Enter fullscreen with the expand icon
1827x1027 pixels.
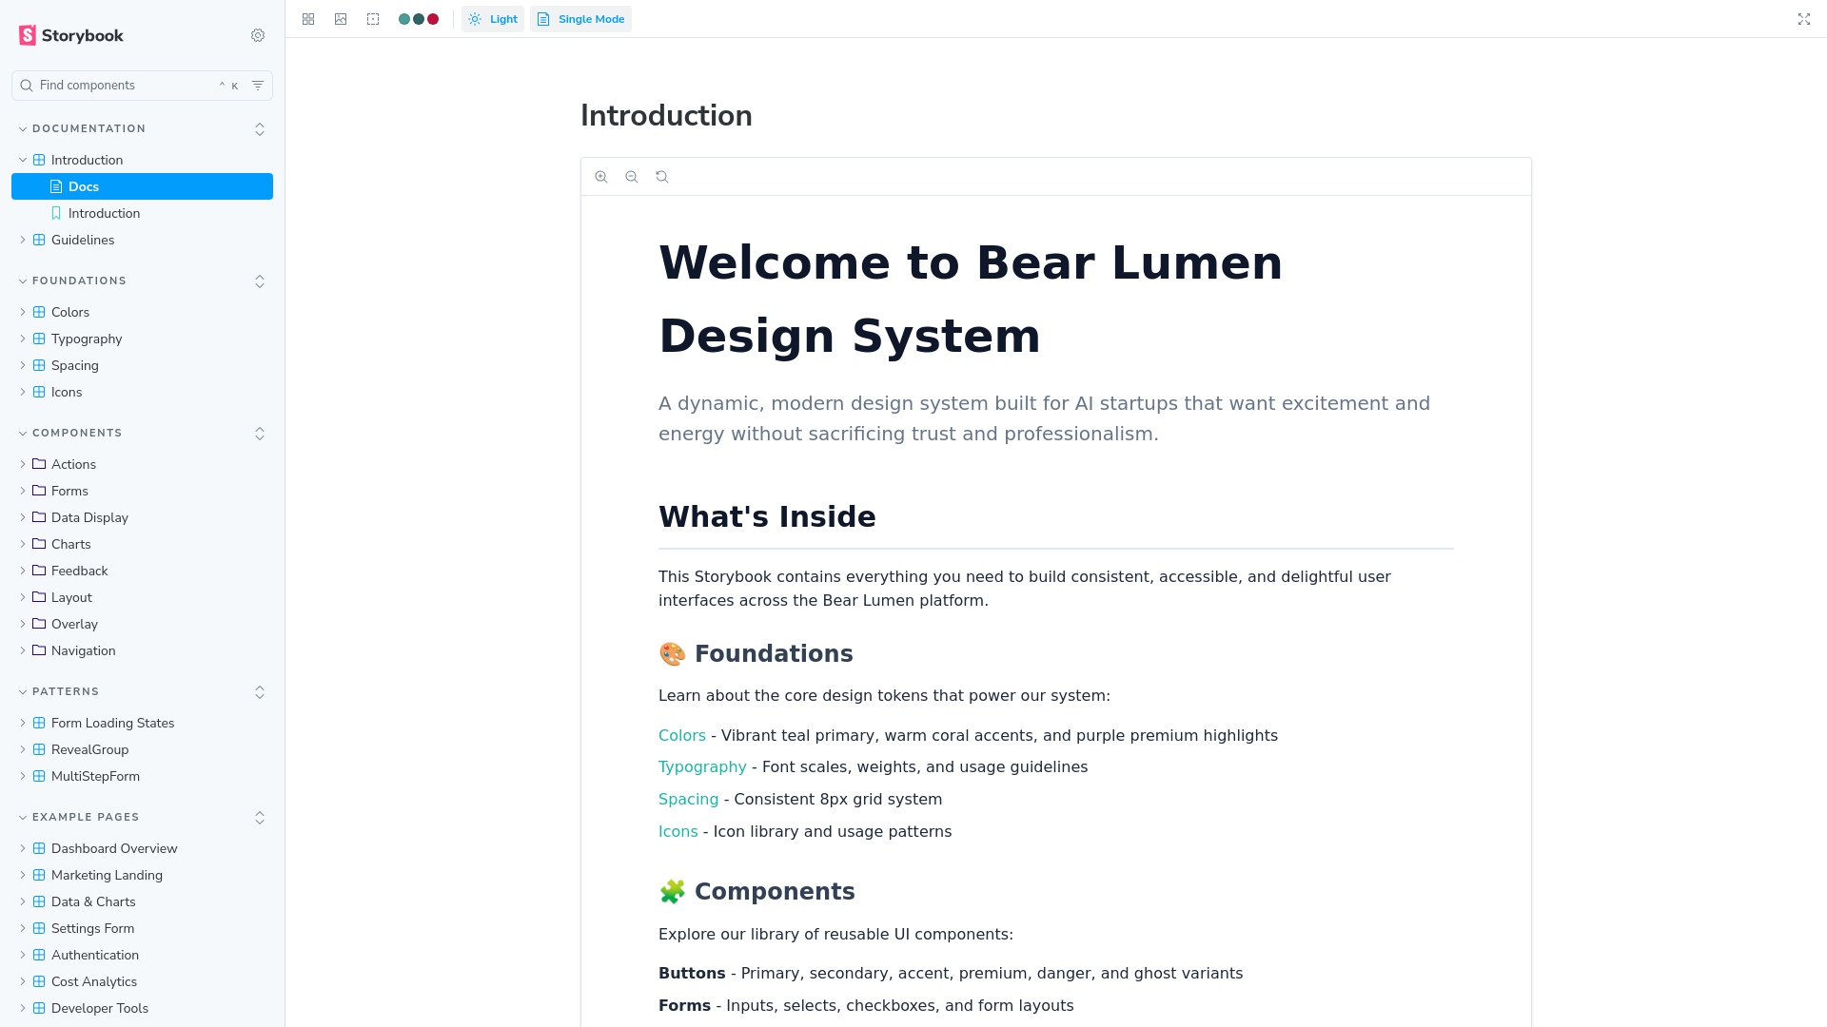1804,19
